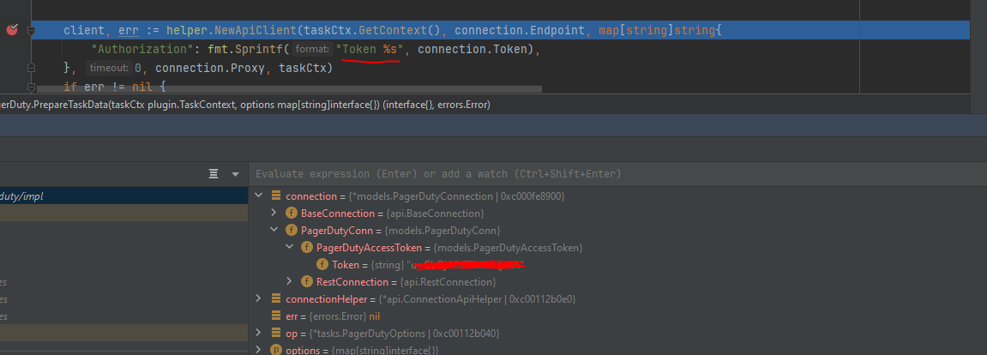Click the PagerDutyAccessToken field icon

306,247
